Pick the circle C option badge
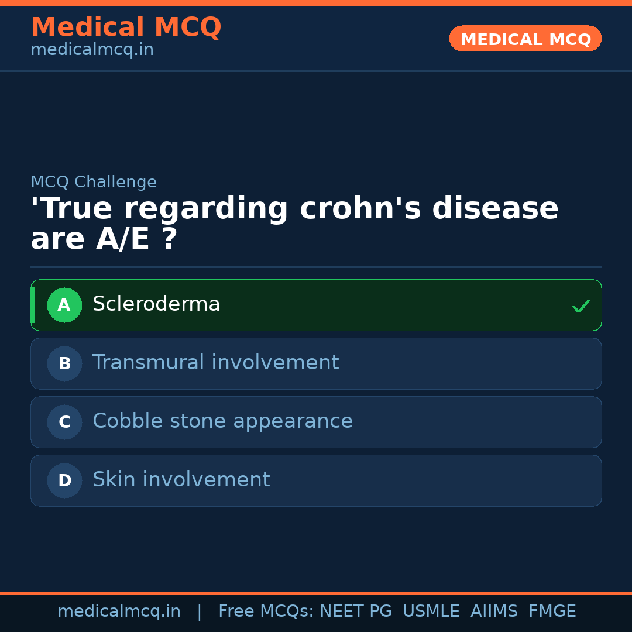Screen dimensions: 632x632 tap(64, 422)
